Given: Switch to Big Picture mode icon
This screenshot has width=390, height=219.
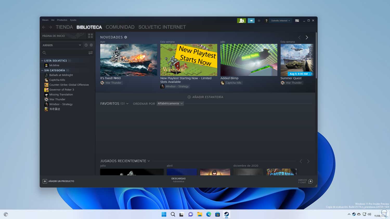Looking at the screenshot, I should (x=297, y=20).
